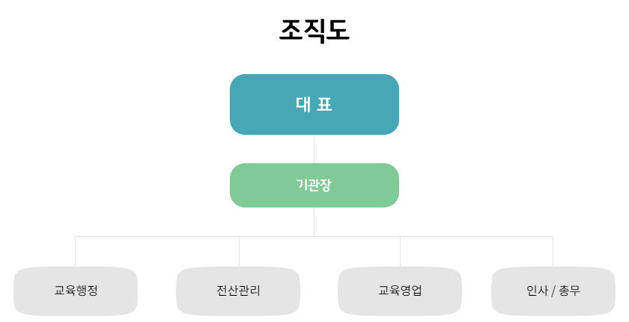The image size is (629, 322).
Task: Click the vertical line directly below 기관장
Action: [x=314, y=222]
